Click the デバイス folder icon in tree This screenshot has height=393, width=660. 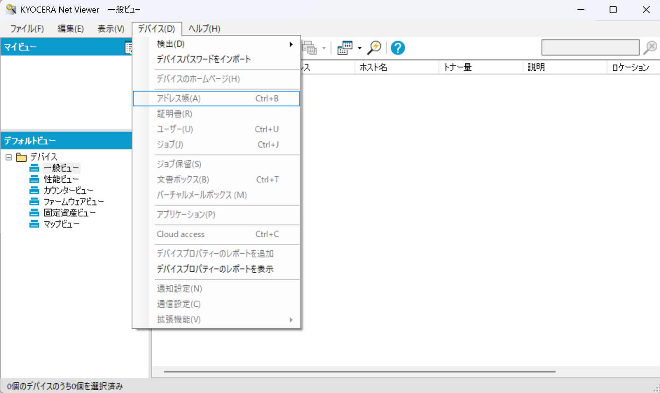point(21,157)
